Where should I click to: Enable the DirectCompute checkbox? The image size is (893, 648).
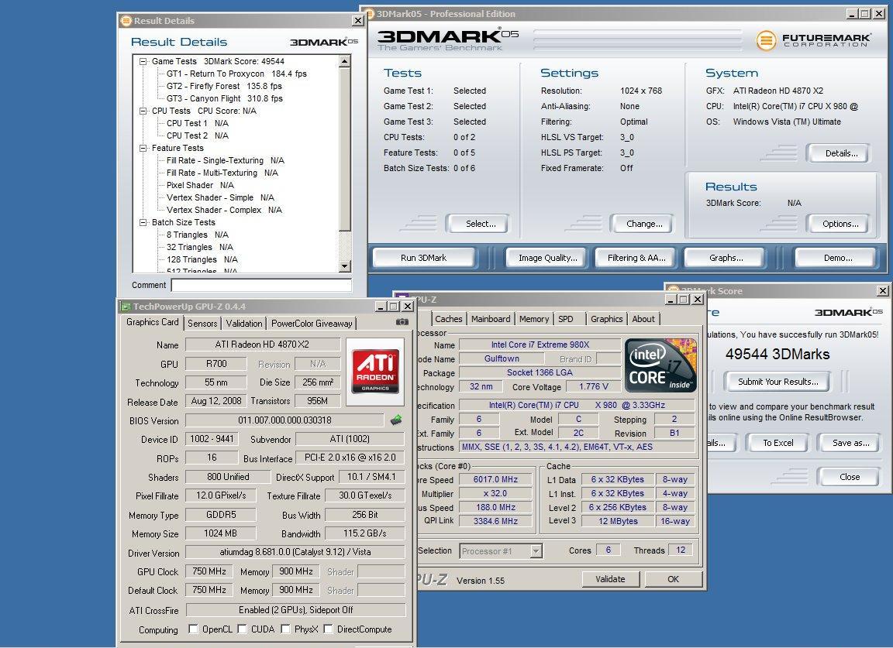328,629
